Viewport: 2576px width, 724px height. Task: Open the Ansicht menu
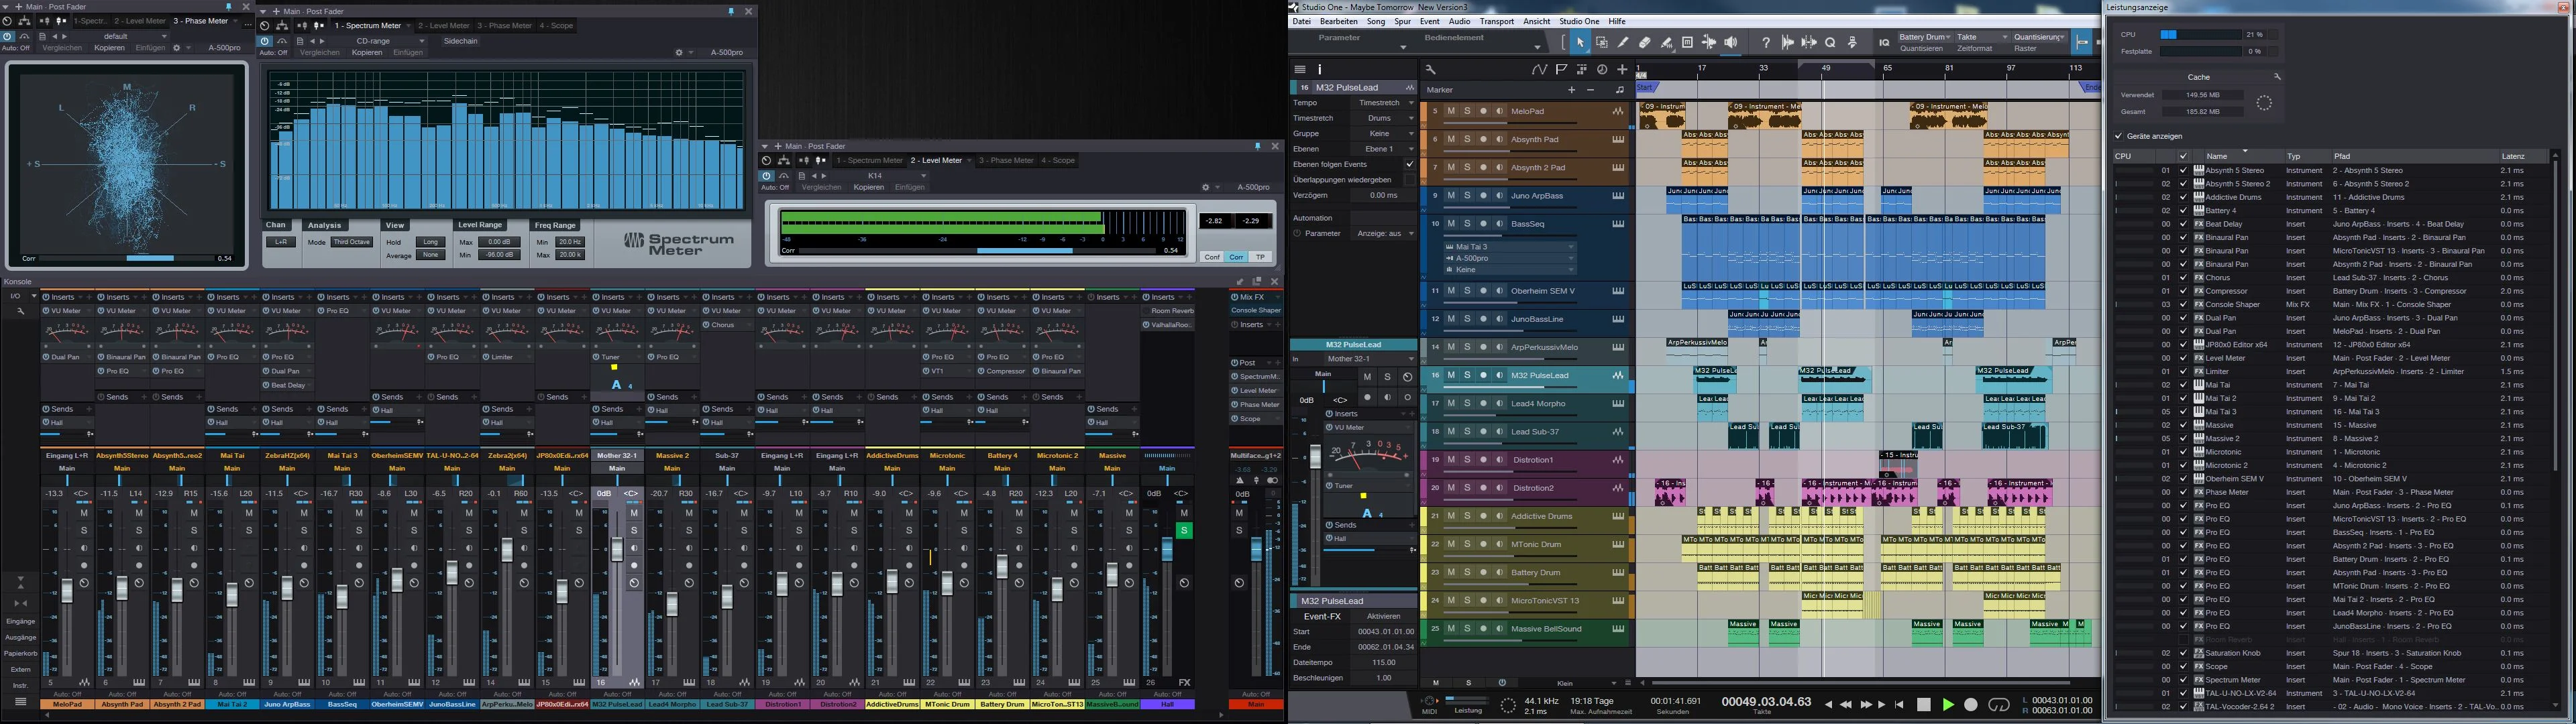[1536, 21]
